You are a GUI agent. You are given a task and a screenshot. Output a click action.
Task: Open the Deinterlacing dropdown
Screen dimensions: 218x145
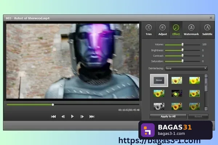click(x=186, y=68)
